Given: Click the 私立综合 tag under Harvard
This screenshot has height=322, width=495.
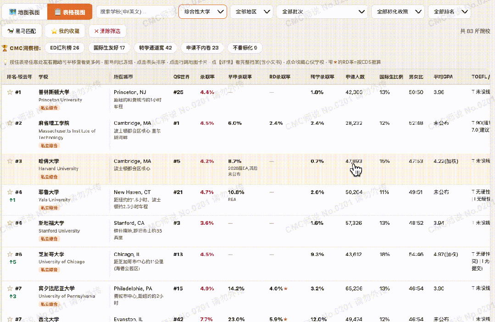Looking at the screenshot, I should coord(49,177).
